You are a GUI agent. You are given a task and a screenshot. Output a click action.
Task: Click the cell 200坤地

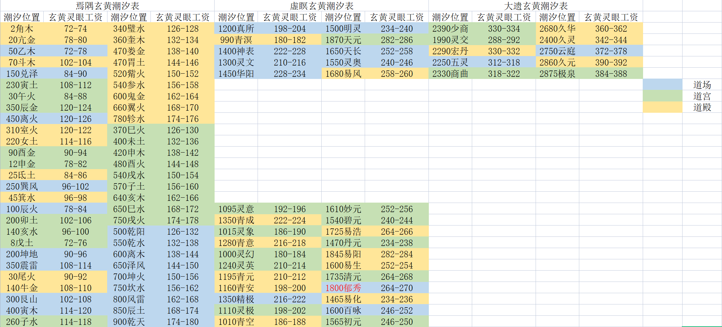(22, 254)
